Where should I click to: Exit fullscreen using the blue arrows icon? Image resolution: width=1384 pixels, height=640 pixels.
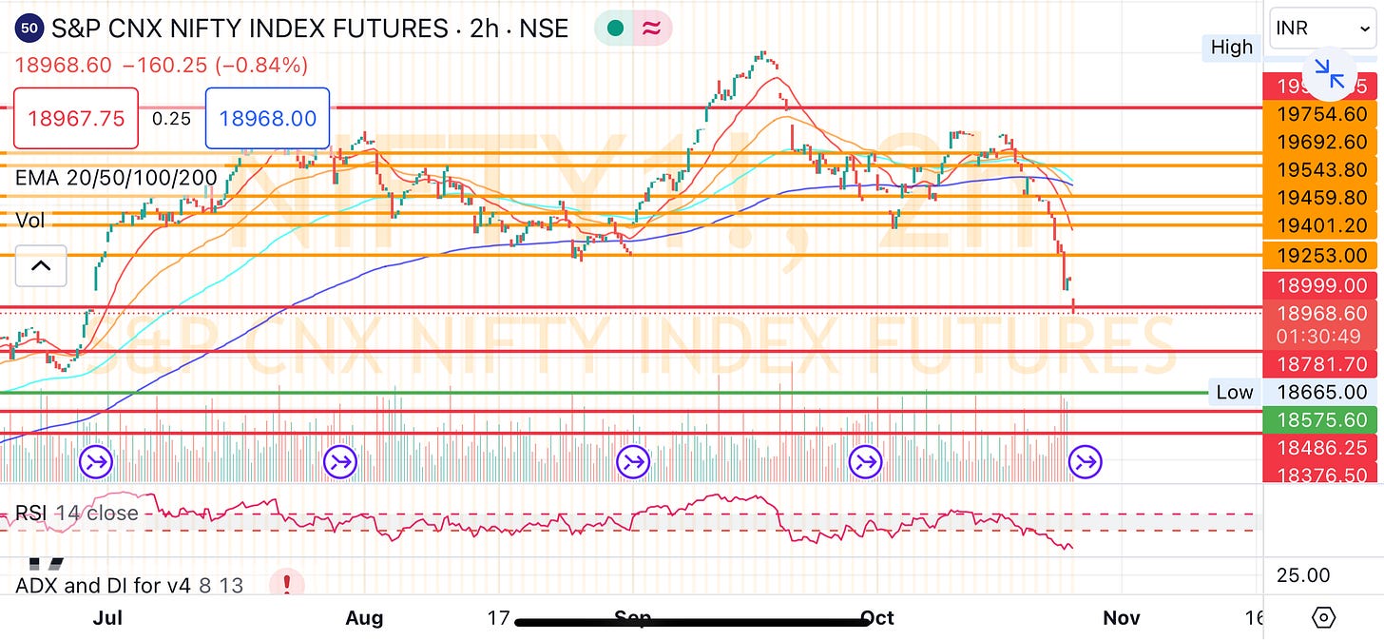pos(1329,73)
